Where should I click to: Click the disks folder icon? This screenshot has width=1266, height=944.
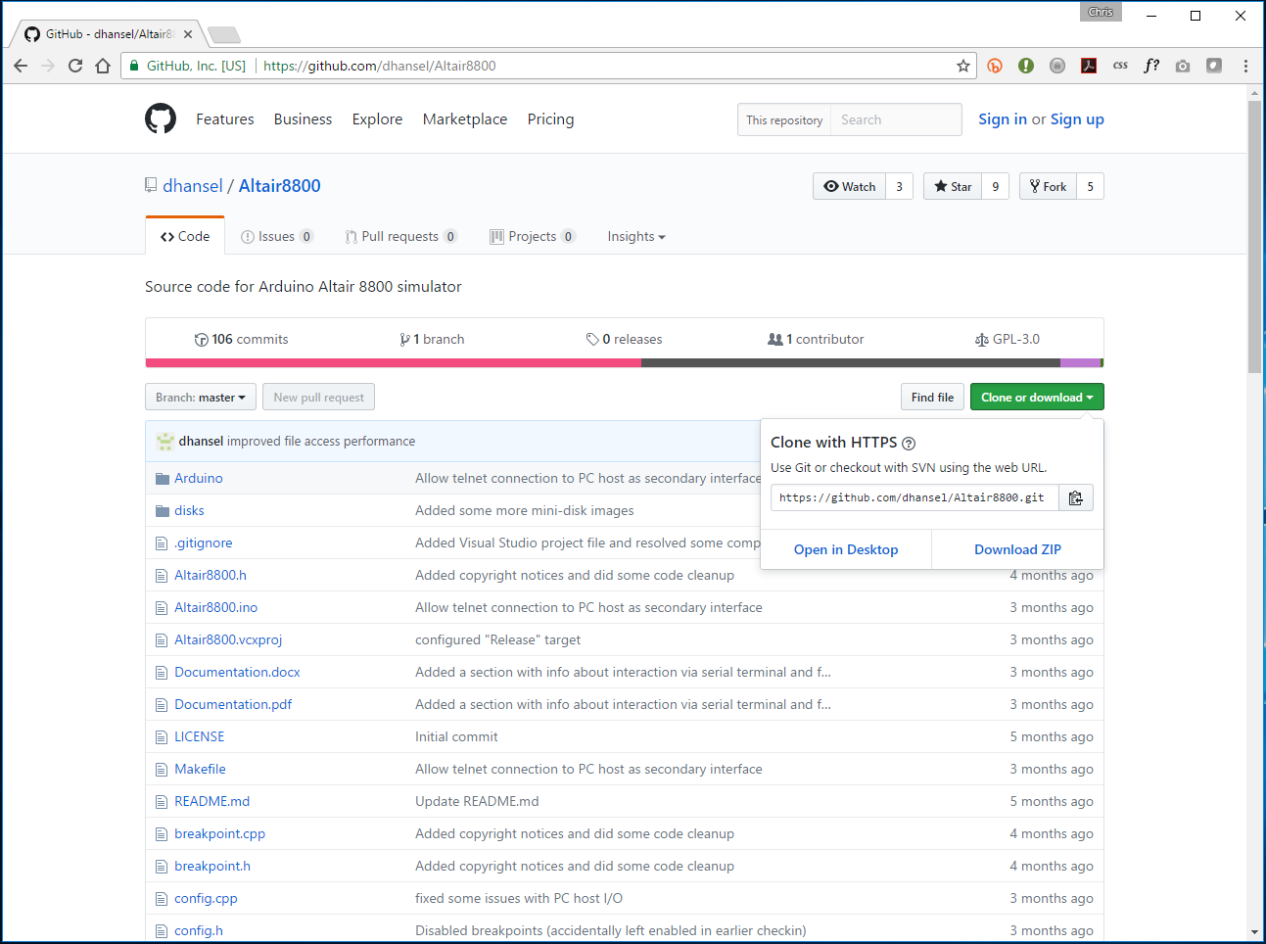163,510
